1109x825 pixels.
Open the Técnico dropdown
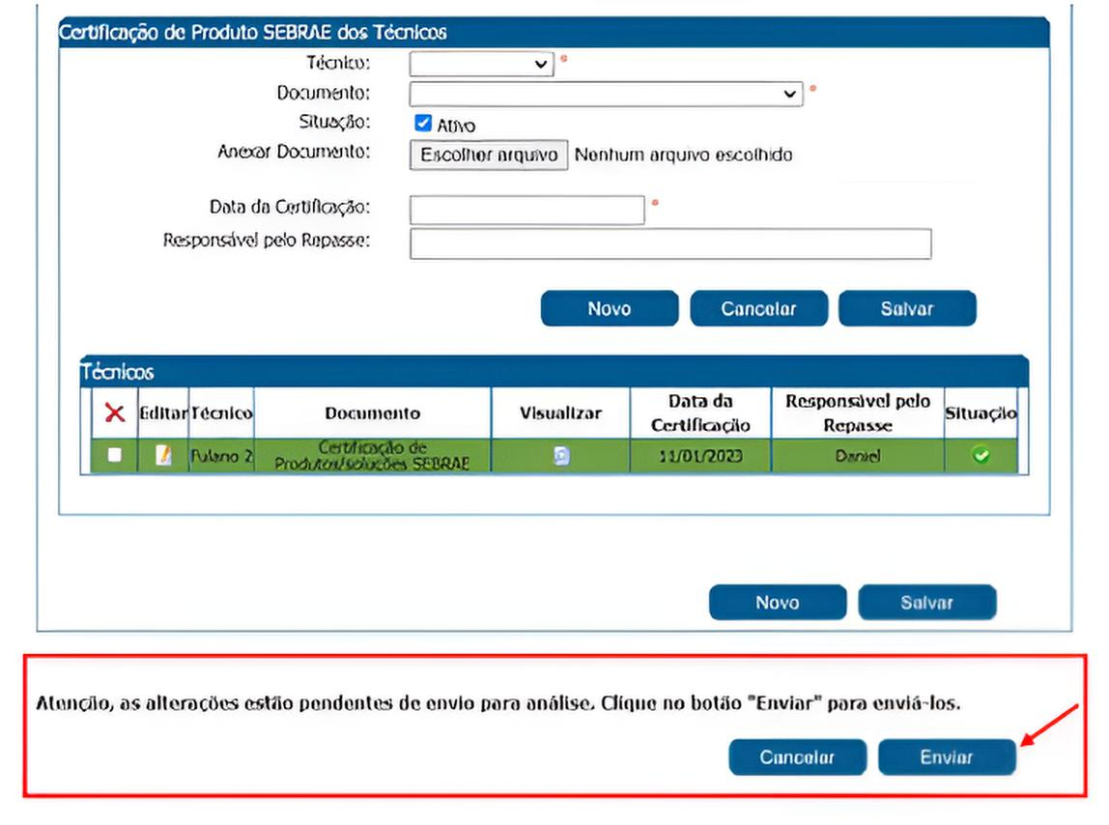point(481,64)
